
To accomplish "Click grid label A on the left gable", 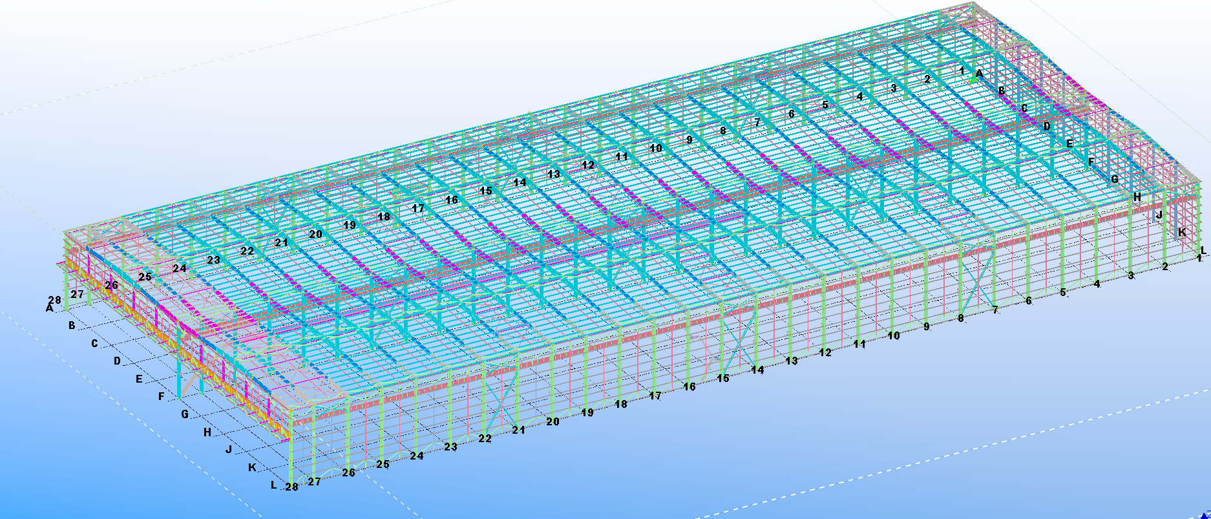I will (49, 308).
